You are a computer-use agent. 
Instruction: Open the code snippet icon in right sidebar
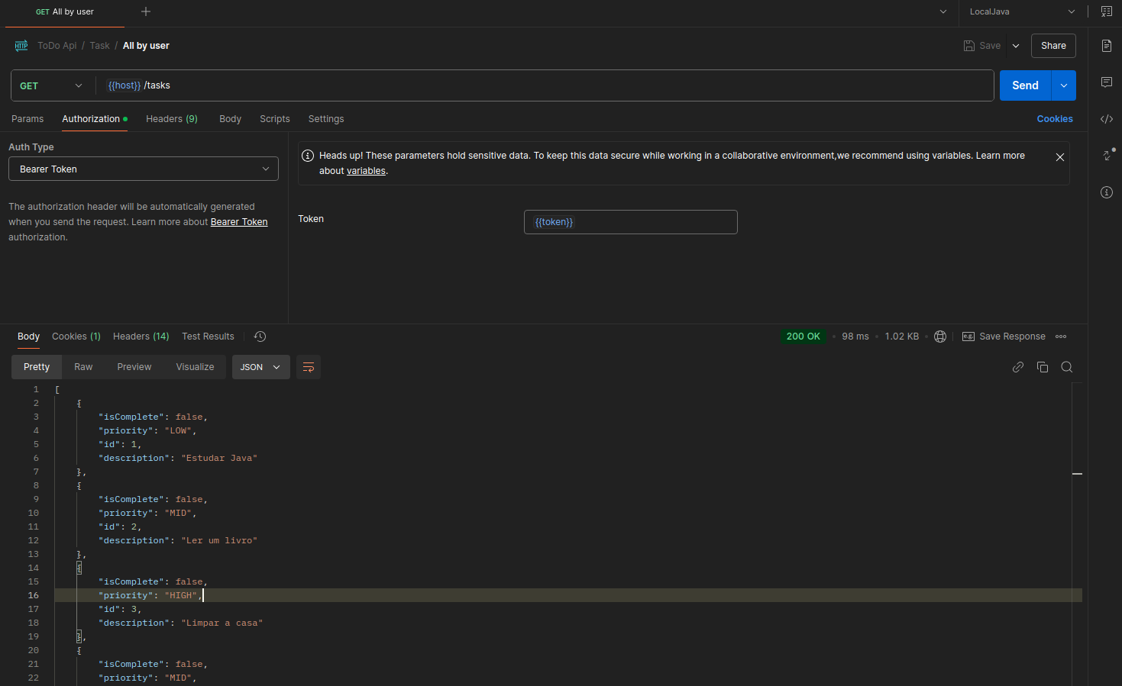[1107, 119]
